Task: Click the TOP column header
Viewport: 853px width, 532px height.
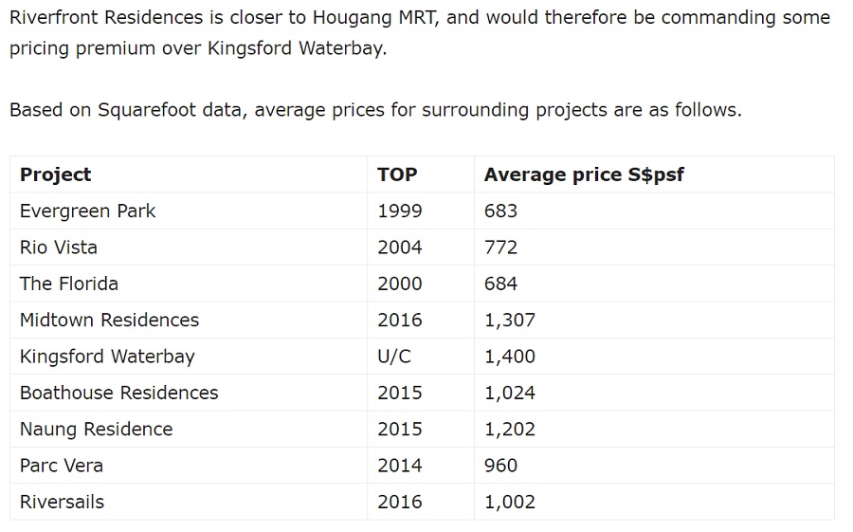Action: (397, 174)
